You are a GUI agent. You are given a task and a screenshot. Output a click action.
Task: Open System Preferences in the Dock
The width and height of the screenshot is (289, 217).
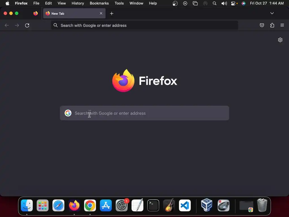[x=122, y=205]
